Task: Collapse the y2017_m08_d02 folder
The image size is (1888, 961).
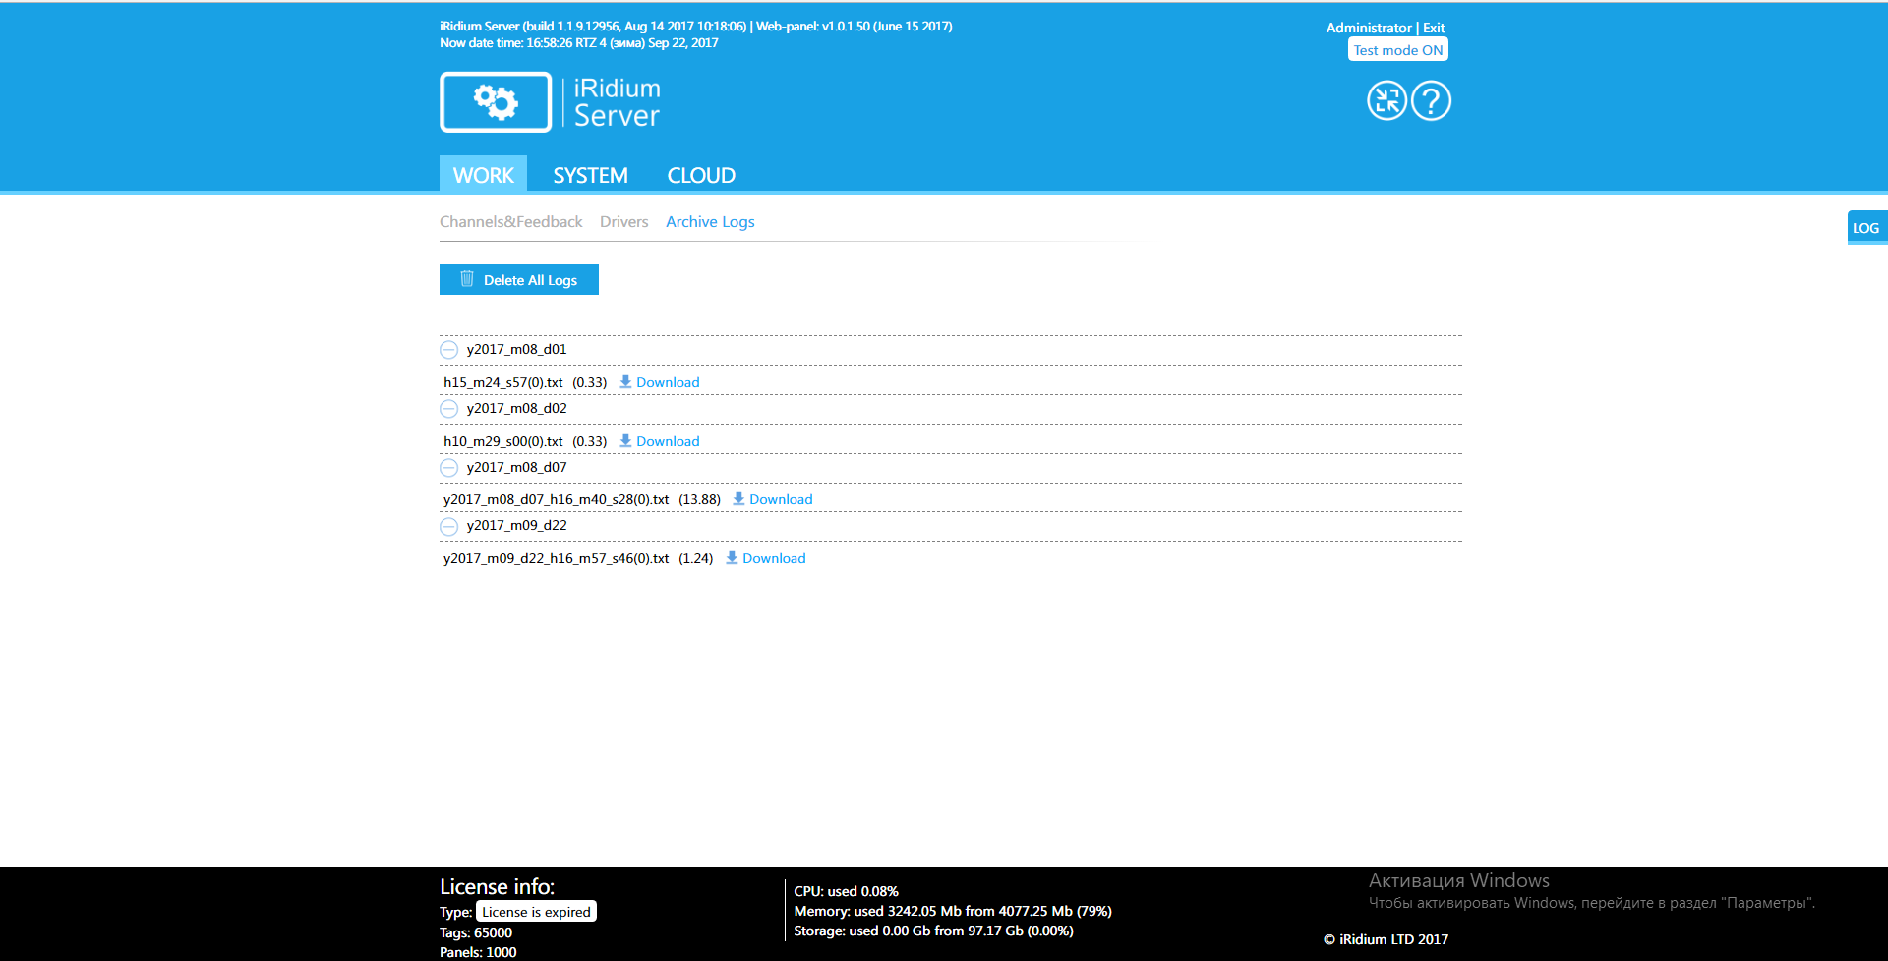Action: pyautogui.click(x=449, y=409)
